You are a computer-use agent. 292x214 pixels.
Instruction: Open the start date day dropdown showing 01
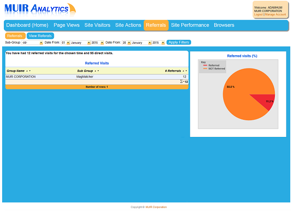(x=65, y=43)
